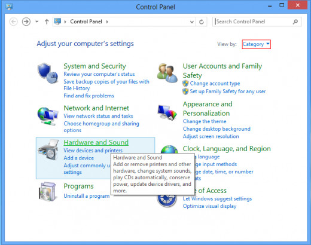This screenshot has width=311, height=245.
Task: Click Optimize visual display link
Action: (x=209, y=206)
